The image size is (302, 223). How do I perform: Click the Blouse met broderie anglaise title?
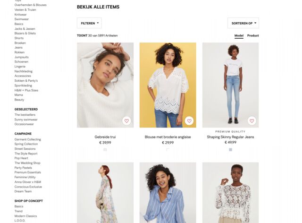click(168, 137)
